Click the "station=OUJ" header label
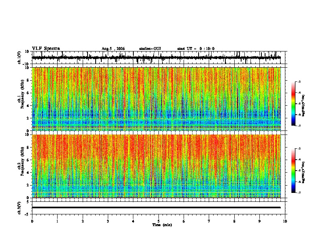Viewport: 321px width, 248px height. [150, 49]
